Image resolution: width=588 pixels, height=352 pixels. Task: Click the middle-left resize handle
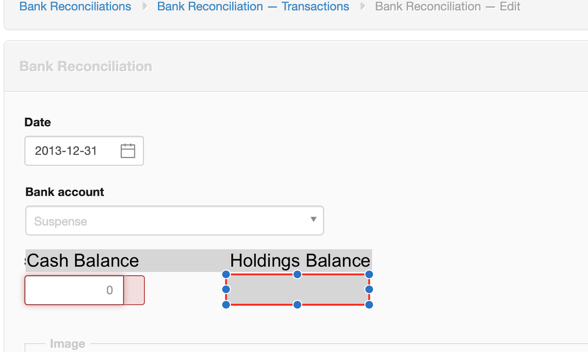(226, 289)
